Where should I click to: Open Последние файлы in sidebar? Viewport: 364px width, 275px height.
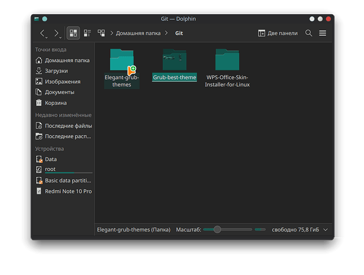pyautogui.click(x=63, y=125)
